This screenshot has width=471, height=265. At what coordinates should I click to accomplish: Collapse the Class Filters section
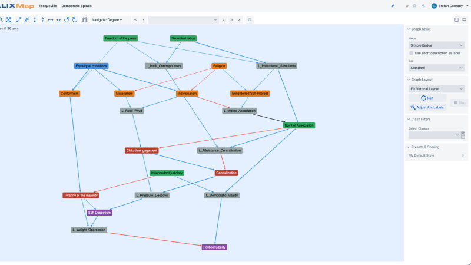pos(419,120)
